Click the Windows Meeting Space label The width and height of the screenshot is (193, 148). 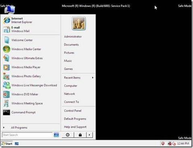pyautogui.click(x=27, y=103)
